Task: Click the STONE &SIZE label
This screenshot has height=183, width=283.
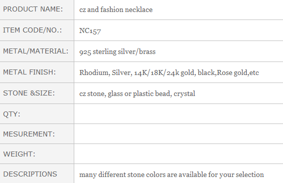Action: tap(29, 93)
